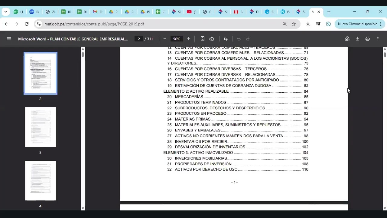The height and width of the screenshot is (218, 387).
Task: Click 32 ACTIVOS POR DERECHO DE USO
Action: pyautogui.click(x=238, y=170)
